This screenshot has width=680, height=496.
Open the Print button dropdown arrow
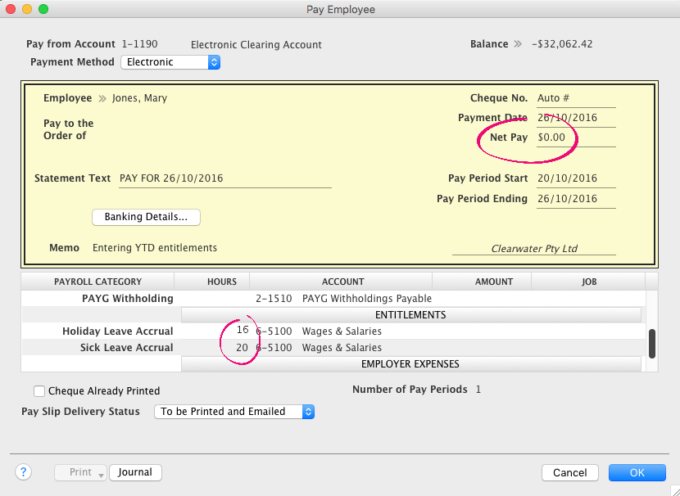[101, 473]
